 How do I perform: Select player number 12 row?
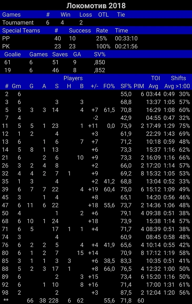point(96,134)
